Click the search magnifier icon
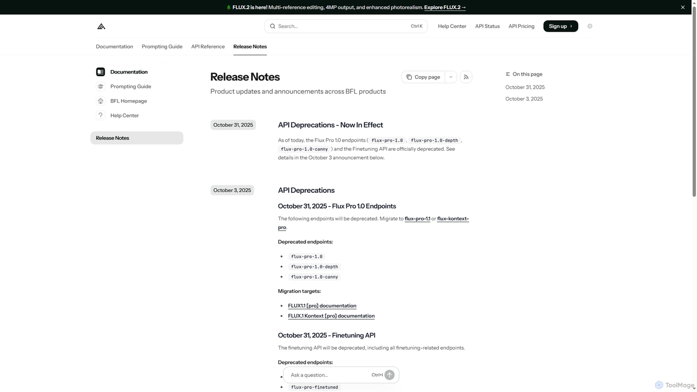This screenshot has height=392, width=697. [273, 26]
